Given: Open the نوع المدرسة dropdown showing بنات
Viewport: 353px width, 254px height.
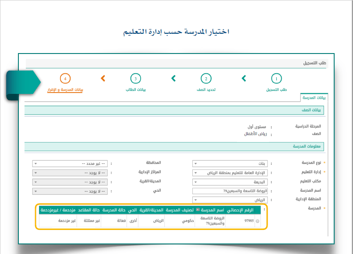Looking at the screenshot, I should coord(230,164).
